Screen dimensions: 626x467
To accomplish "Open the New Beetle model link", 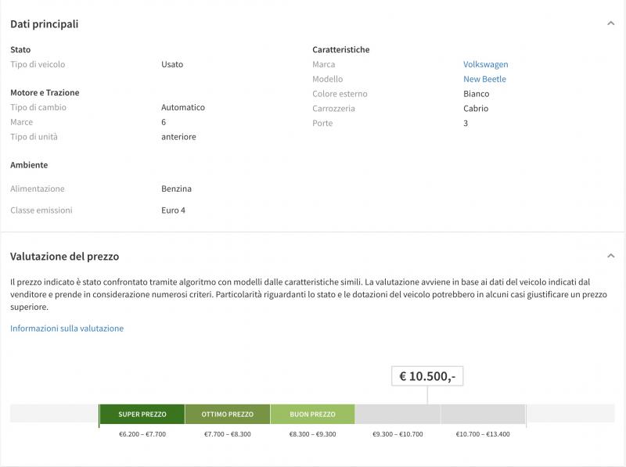I will click(484, 79).
